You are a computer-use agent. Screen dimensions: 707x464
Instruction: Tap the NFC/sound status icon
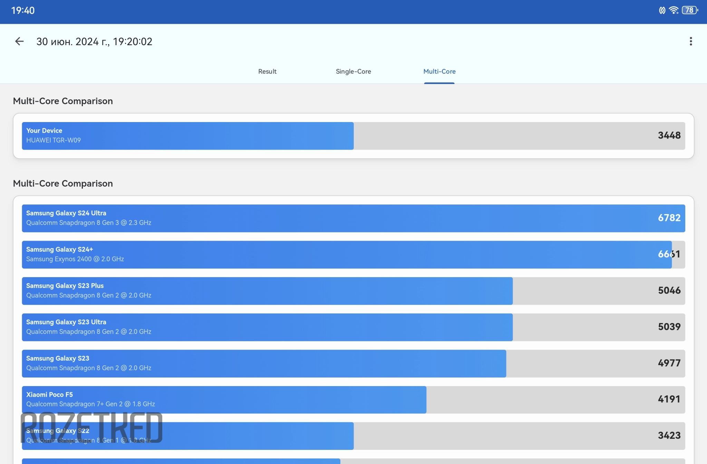pyautogui.click(x=662, y=10)
